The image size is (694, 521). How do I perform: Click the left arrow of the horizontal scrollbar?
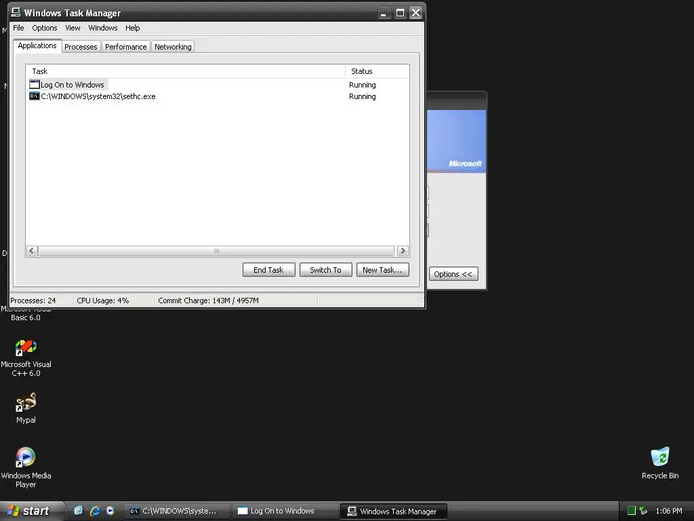point(32,251)
